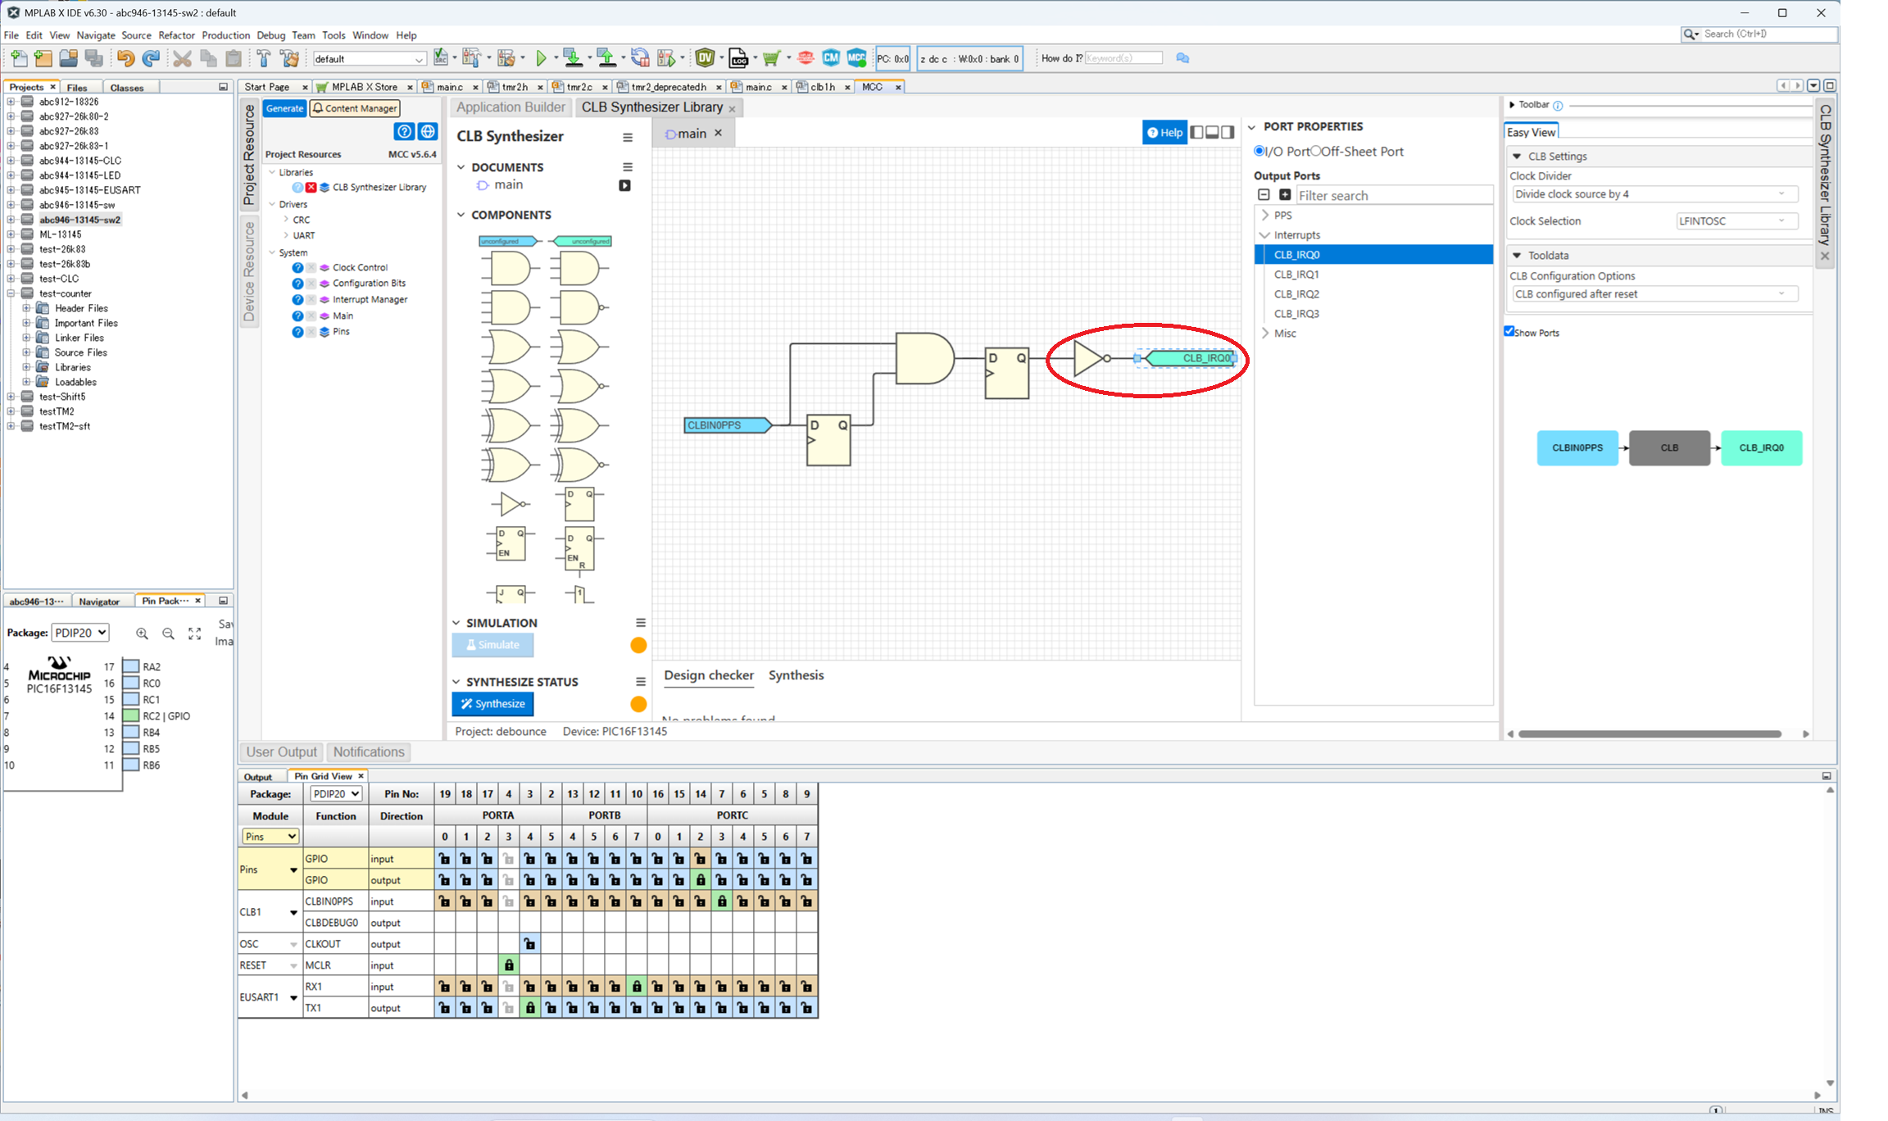Click the blue Help button on canvas
The height and width of the screenshot is (1121, 1888).
(x=1164, y=133)
